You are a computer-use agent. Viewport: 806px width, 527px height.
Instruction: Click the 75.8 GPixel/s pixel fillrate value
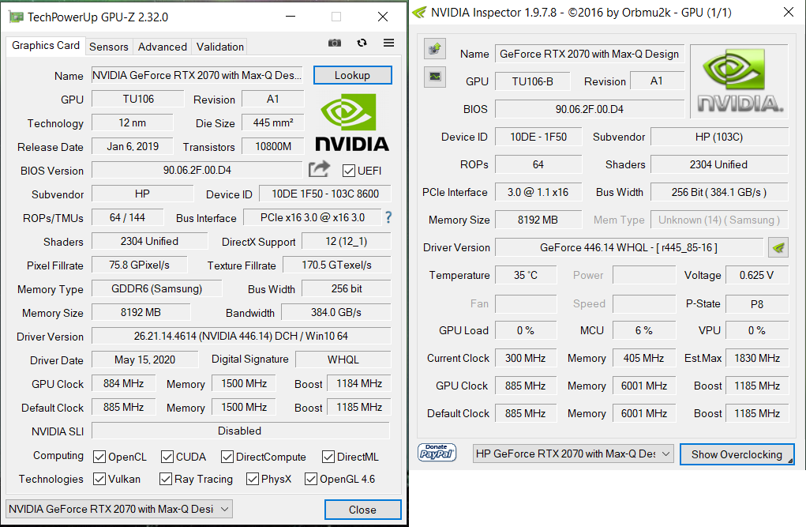click(139, 265)
